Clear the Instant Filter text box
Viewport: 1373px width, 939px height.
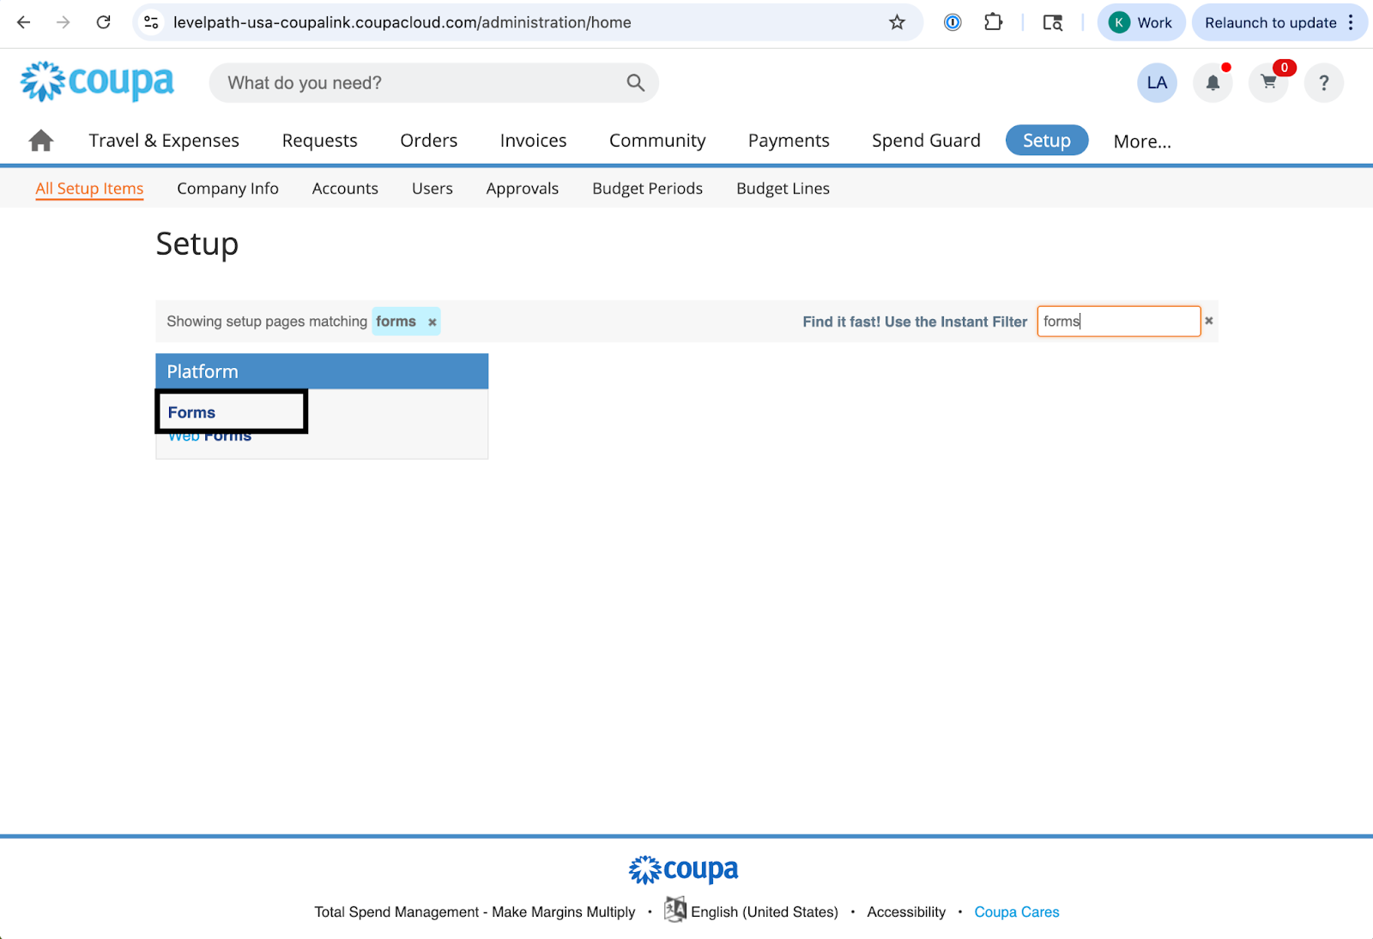pos(1209,321)
